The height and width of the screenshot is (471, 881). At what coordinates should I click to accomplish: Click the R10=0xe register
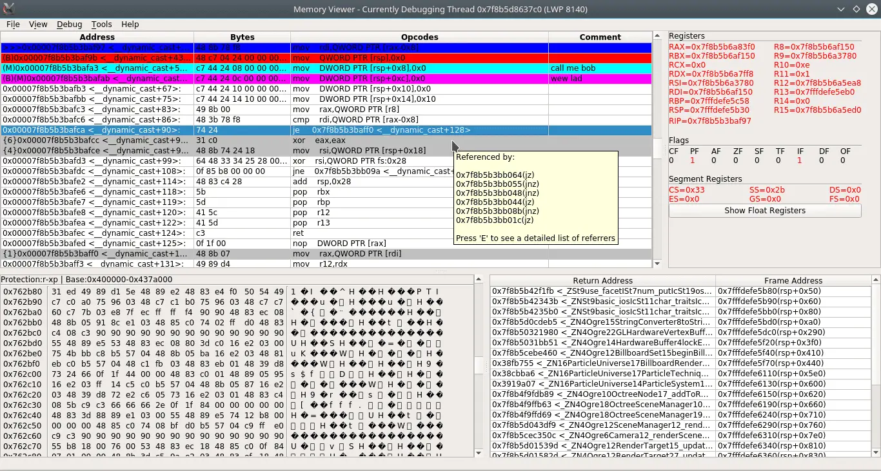pyautogui.click(x=791, y=65)
